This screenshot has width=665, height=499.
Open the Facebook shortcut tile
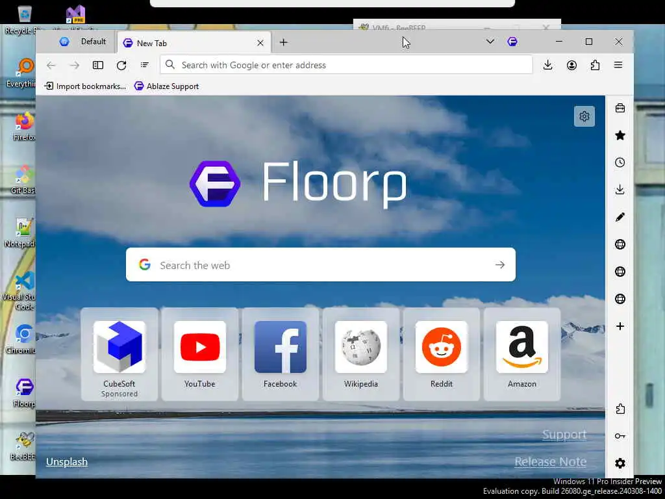(281, 354)
